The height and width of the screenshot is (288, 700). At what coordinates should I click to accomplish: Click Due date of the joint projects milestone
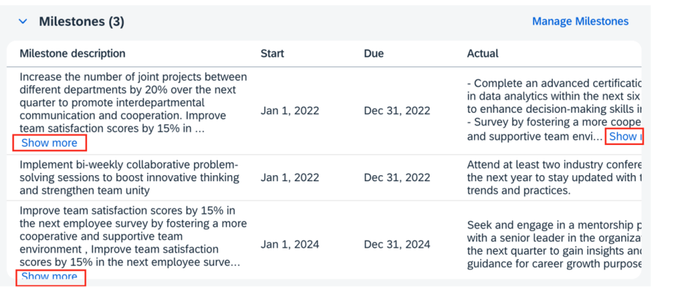click(397, 111)
